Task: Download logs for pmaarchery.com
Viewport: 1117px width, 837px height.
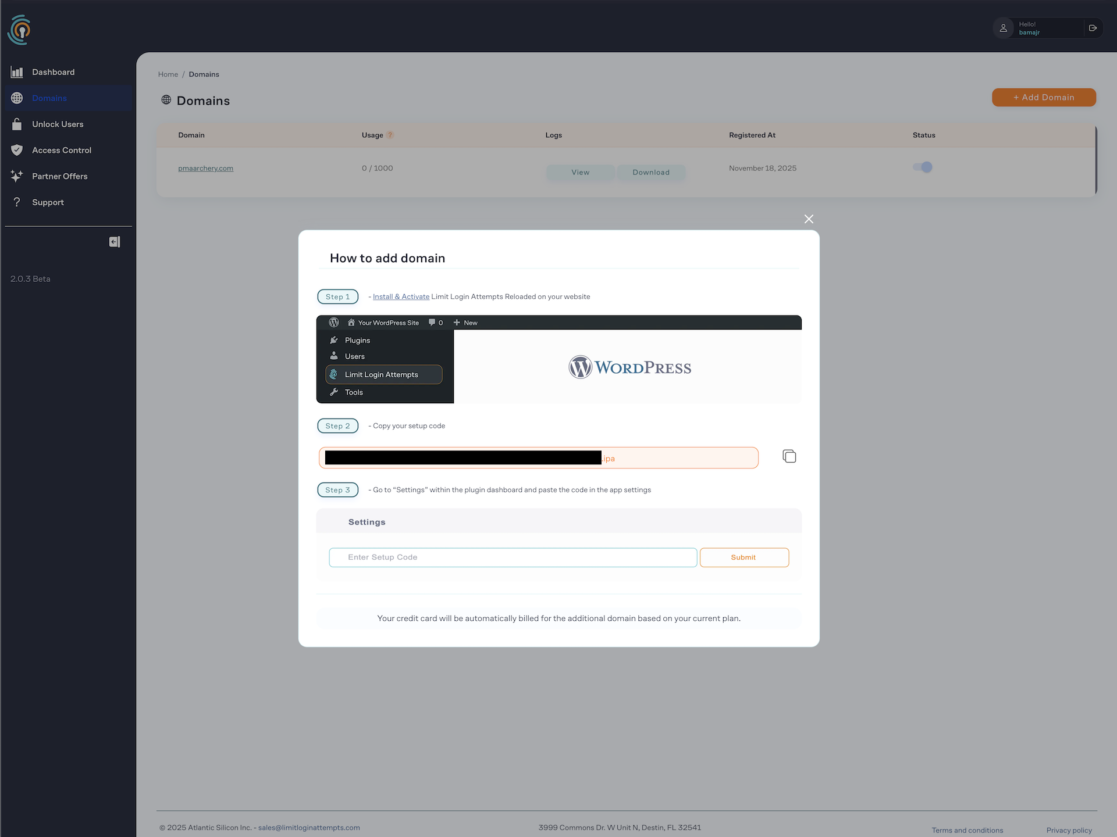Action: point(651,173)
